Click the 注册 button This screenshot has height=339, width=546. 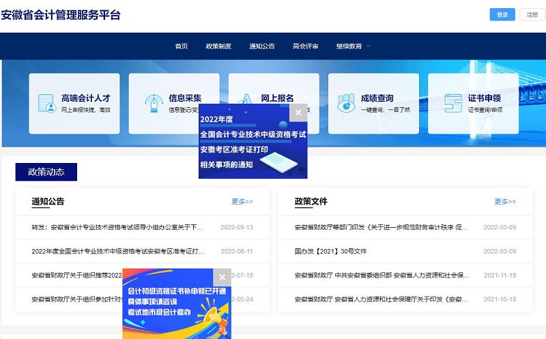532,14
